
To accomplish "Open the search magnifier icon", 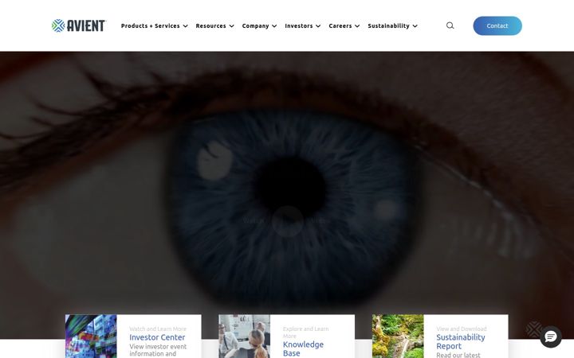I will (450, 25).
